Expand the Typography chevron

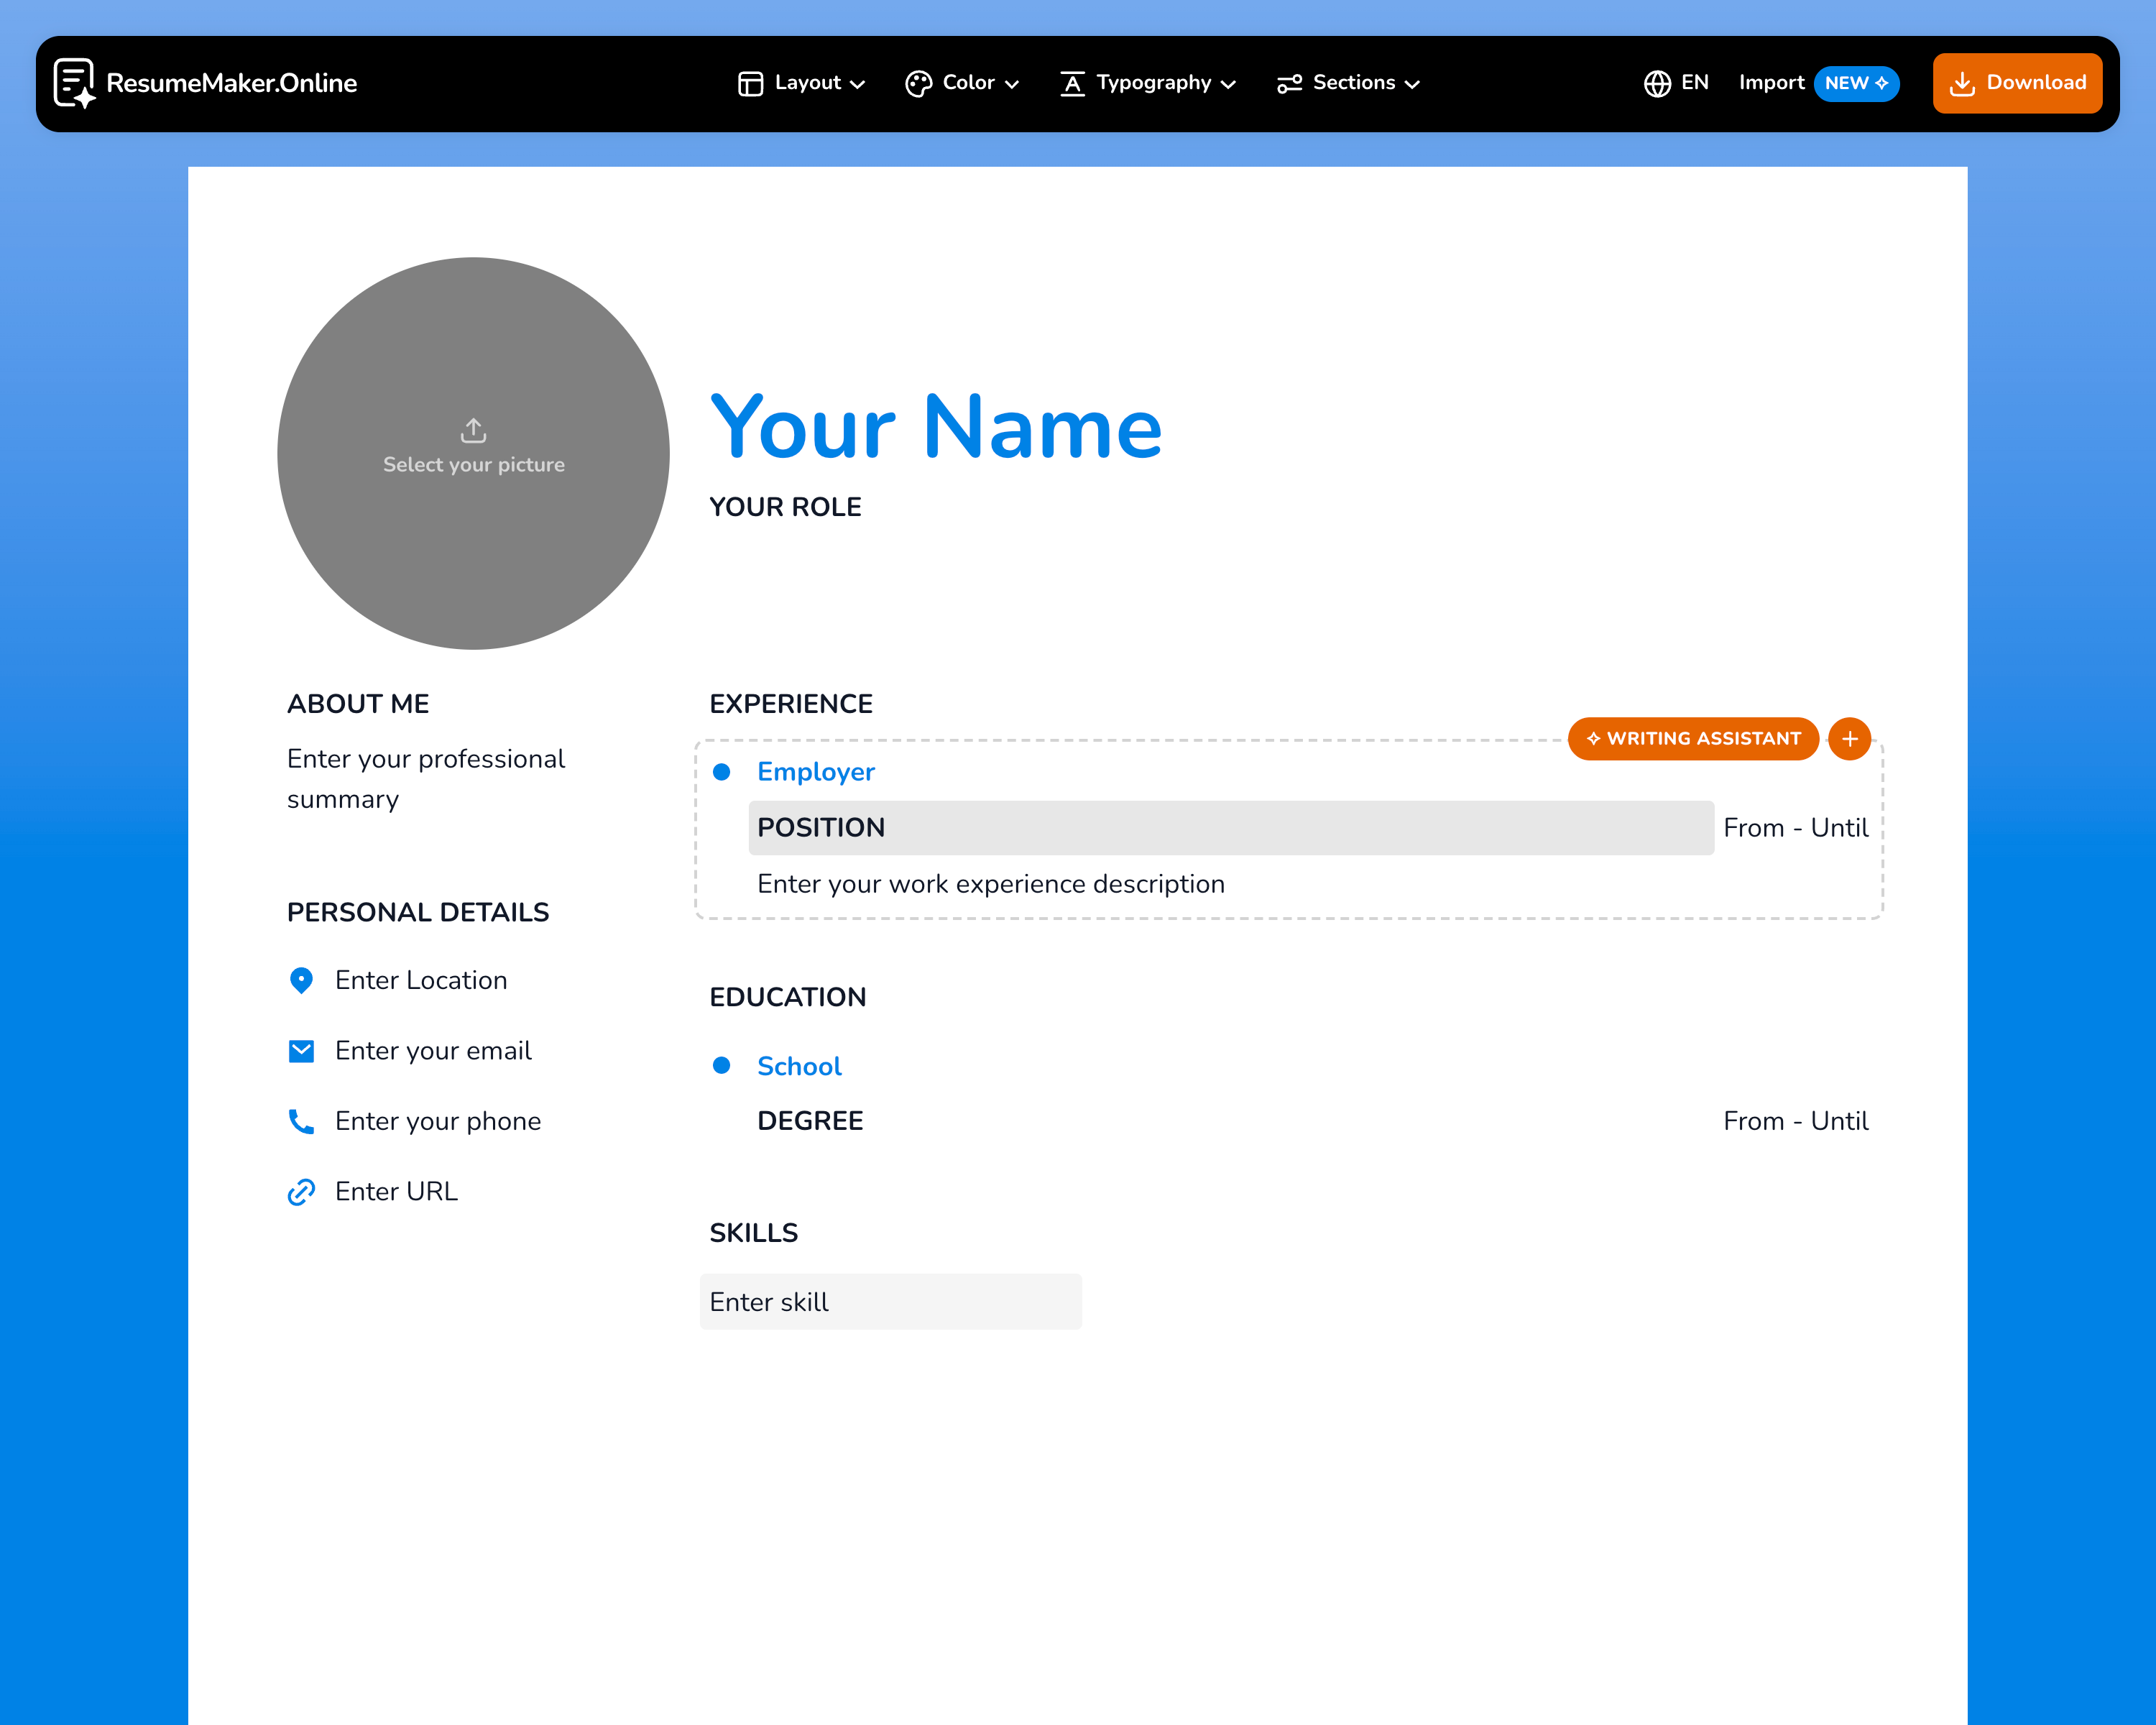coord(1228,85)
